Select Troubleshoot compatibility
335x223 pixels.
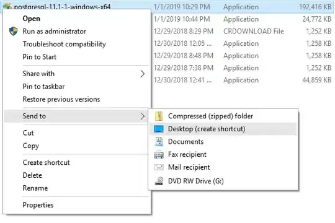(65, 44)
